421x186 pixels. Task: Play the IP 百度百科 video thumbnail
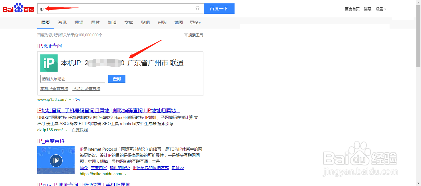coord(56,160)
